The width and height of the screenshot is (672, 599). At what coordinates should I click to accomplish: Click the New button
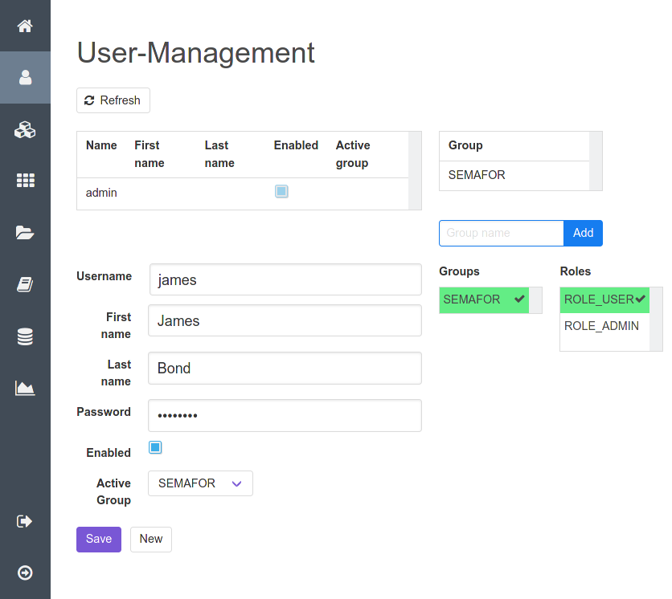tap(151, 540)
